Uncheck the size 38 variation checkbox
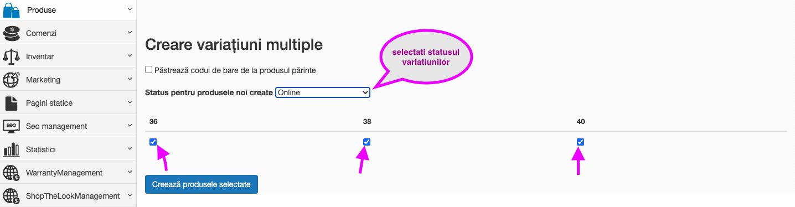This screenshot has width=795, height=207. tap(366, 142)
